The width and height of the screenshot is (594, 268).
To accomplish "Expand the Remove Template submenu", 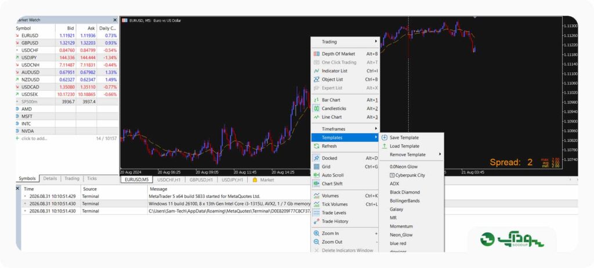I will pos(411,155).
